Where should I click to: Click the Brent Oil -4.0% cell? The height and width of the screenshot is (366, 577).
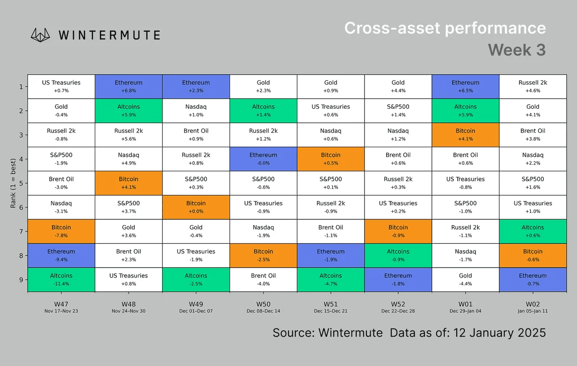[x=263, y=279]
